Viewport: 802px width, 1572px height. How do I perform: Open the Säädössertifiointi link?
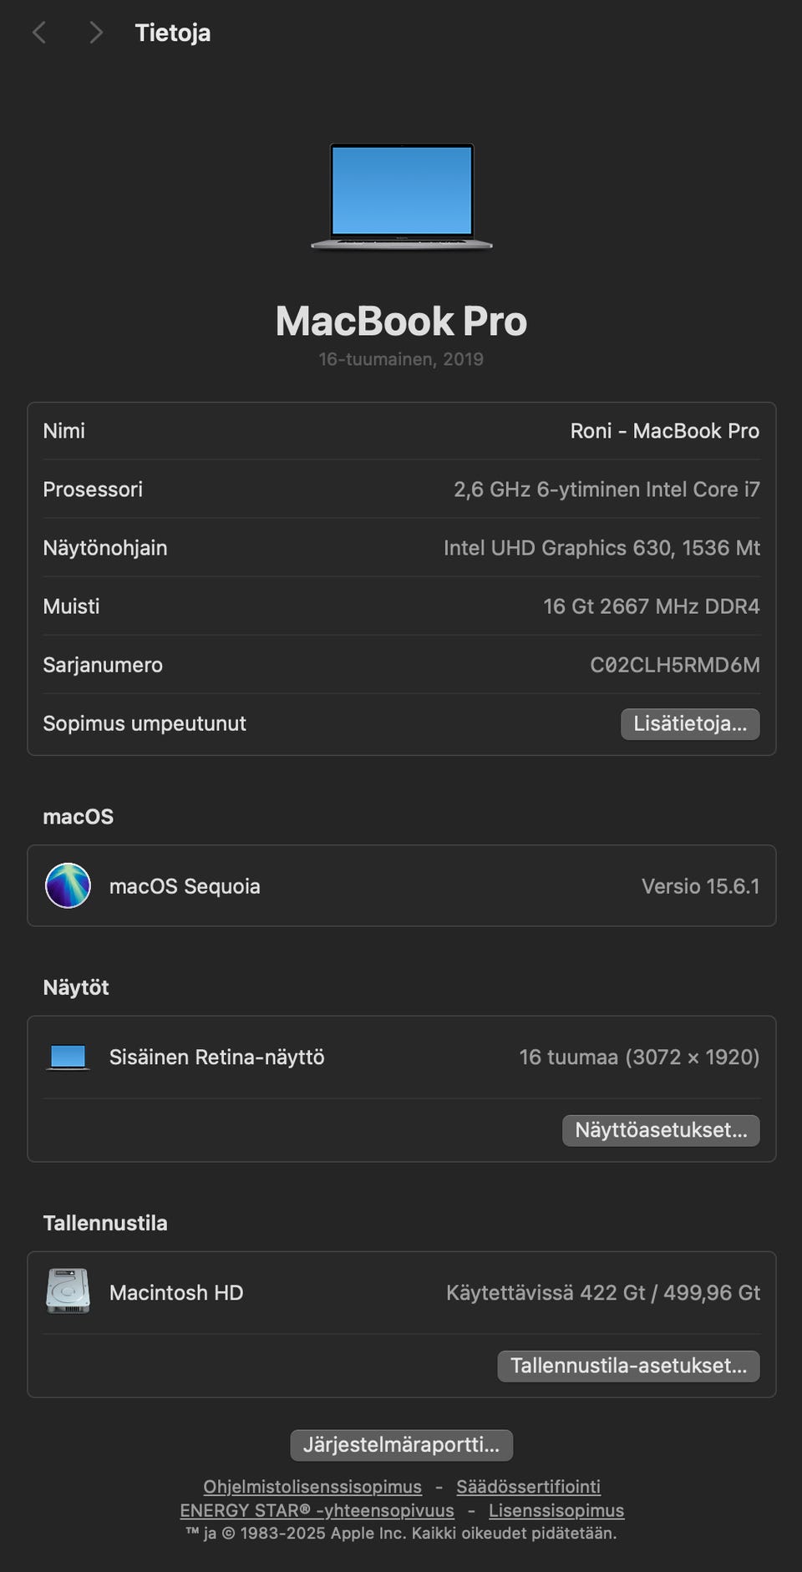(528, 1487)
